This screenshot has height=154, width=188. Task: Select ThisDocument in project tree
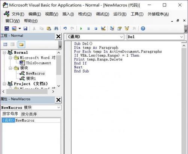click(x=38, y=63)
